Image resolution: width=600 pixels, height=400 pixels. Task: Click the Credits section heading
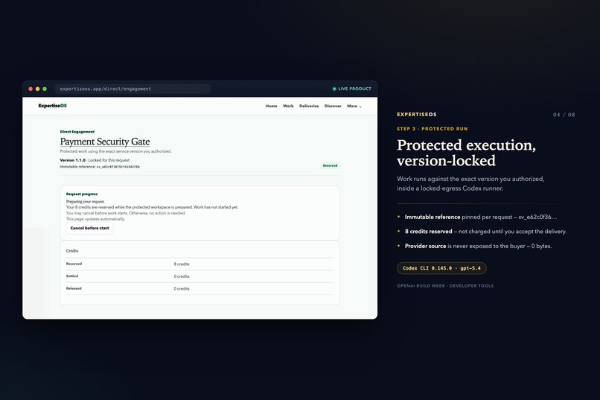tap(72, 251)
